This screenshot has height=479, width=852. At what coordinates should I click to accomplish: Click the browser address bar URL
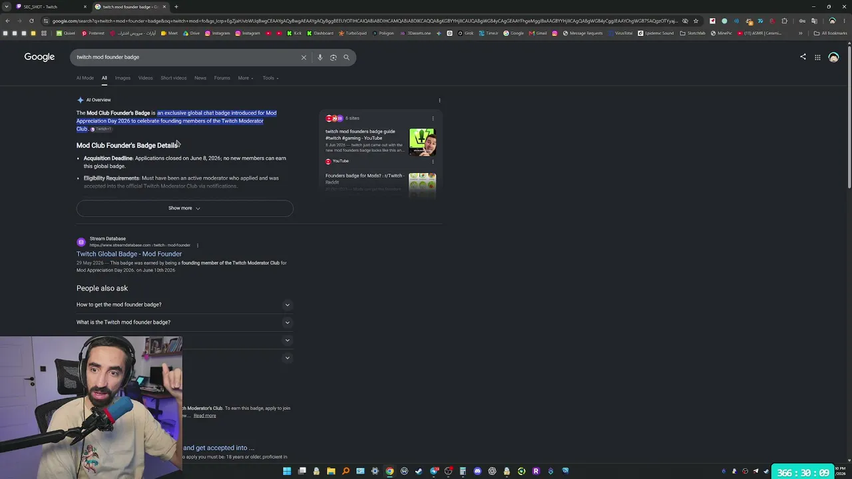click(365, 21)
